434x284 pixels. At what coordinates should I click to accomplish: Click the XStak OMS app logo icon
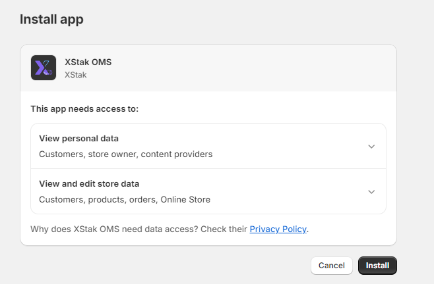coord(44,68)
